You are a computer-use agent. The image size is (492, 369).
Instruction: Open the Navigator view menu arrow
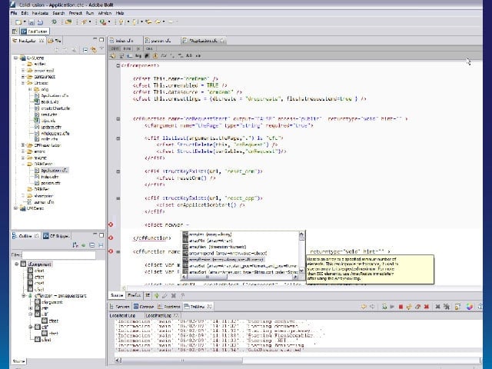[101, 49]
